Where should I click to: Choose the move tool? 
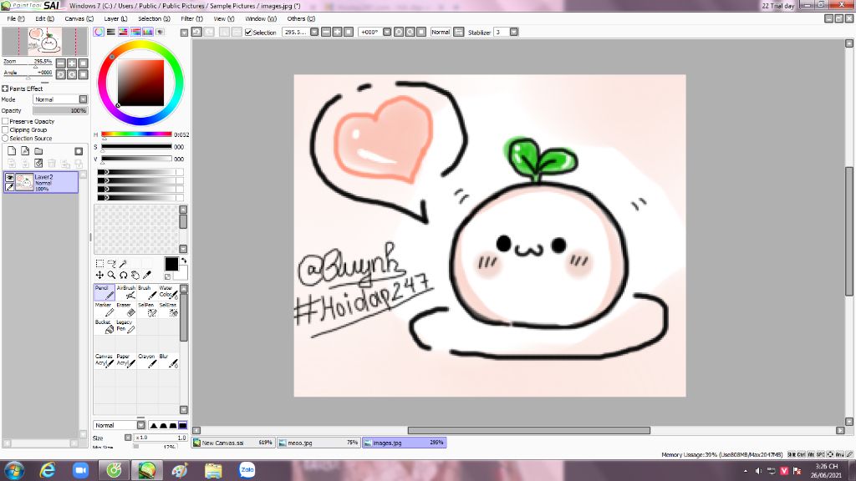[99, 276]
